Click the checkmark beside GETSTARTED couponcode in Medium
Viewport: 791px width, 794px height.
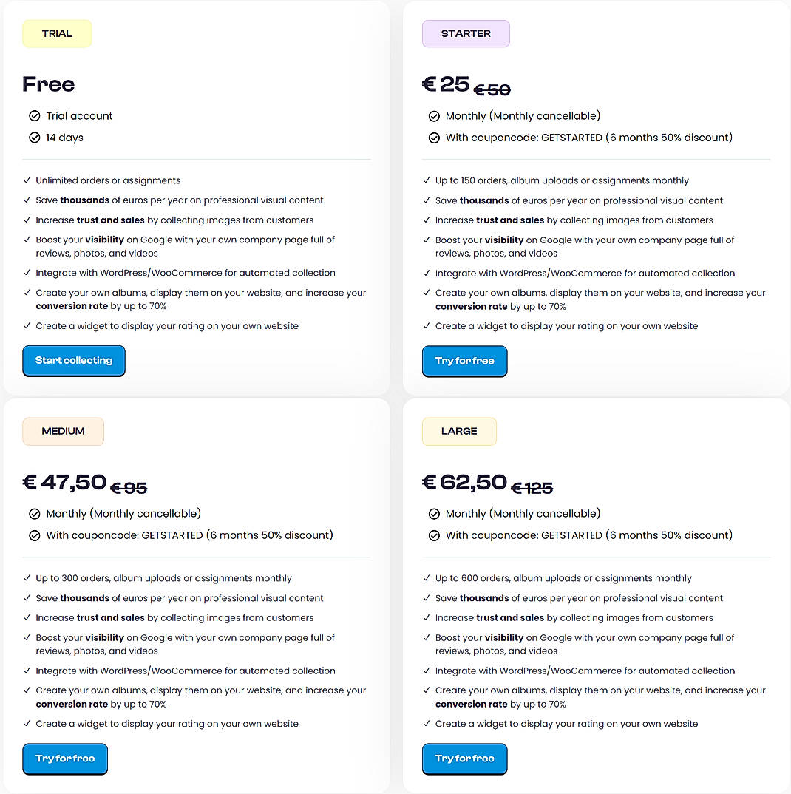pos(34,535)
